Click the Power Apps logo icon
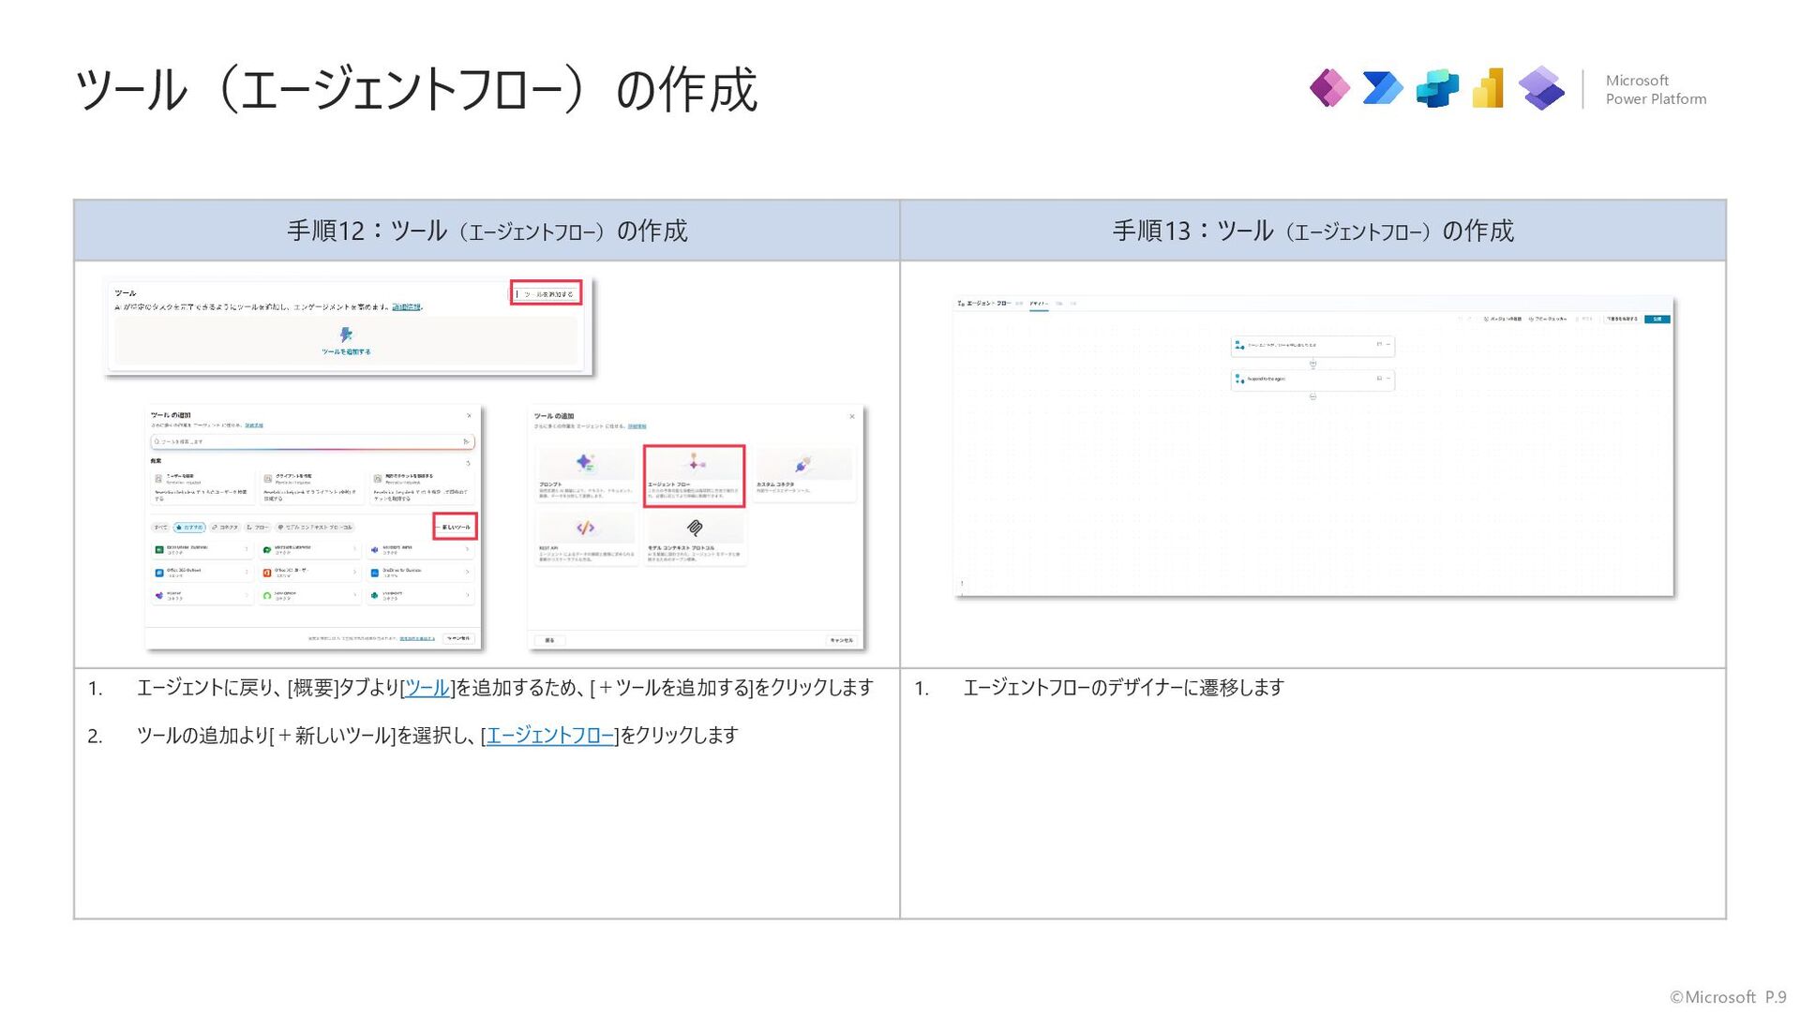This screenshot has width=1800, height=1013. click(1329, 89)
